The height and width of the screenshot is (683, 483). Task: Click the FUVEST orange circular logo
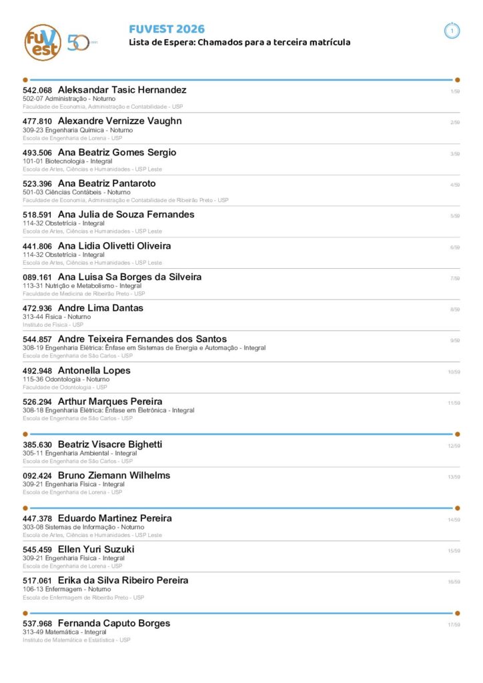[x=42, y=42]
